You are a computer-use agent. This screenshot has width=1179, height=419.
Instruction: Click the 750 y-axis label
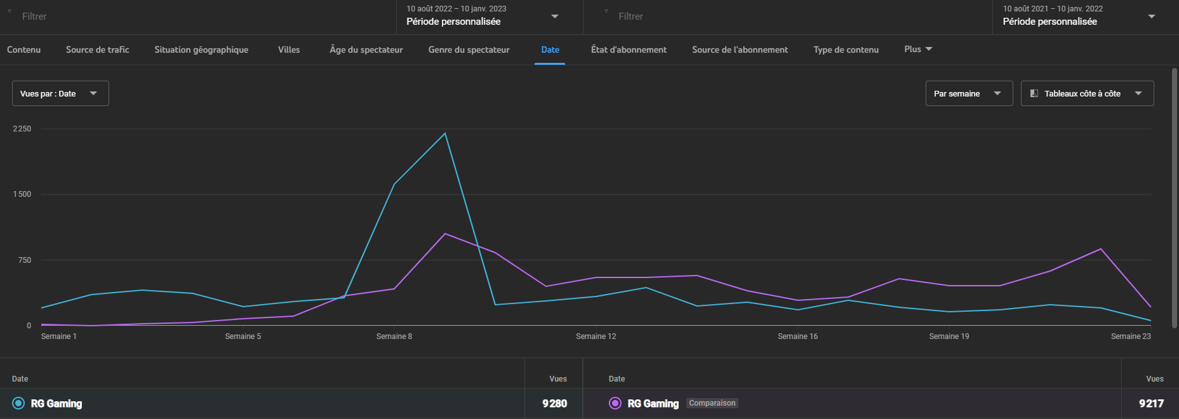[x=25, y=260]
